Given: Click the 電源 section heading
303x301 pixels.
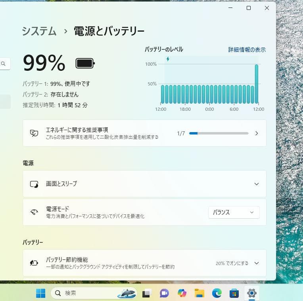Looking at the screenshot, I should click(28, 163).
